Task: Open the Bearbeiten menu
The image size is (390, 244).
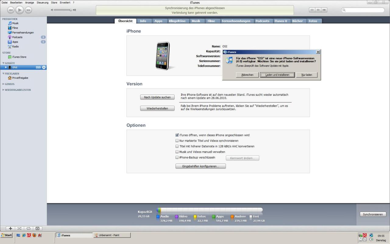Action: coord(16,2)
